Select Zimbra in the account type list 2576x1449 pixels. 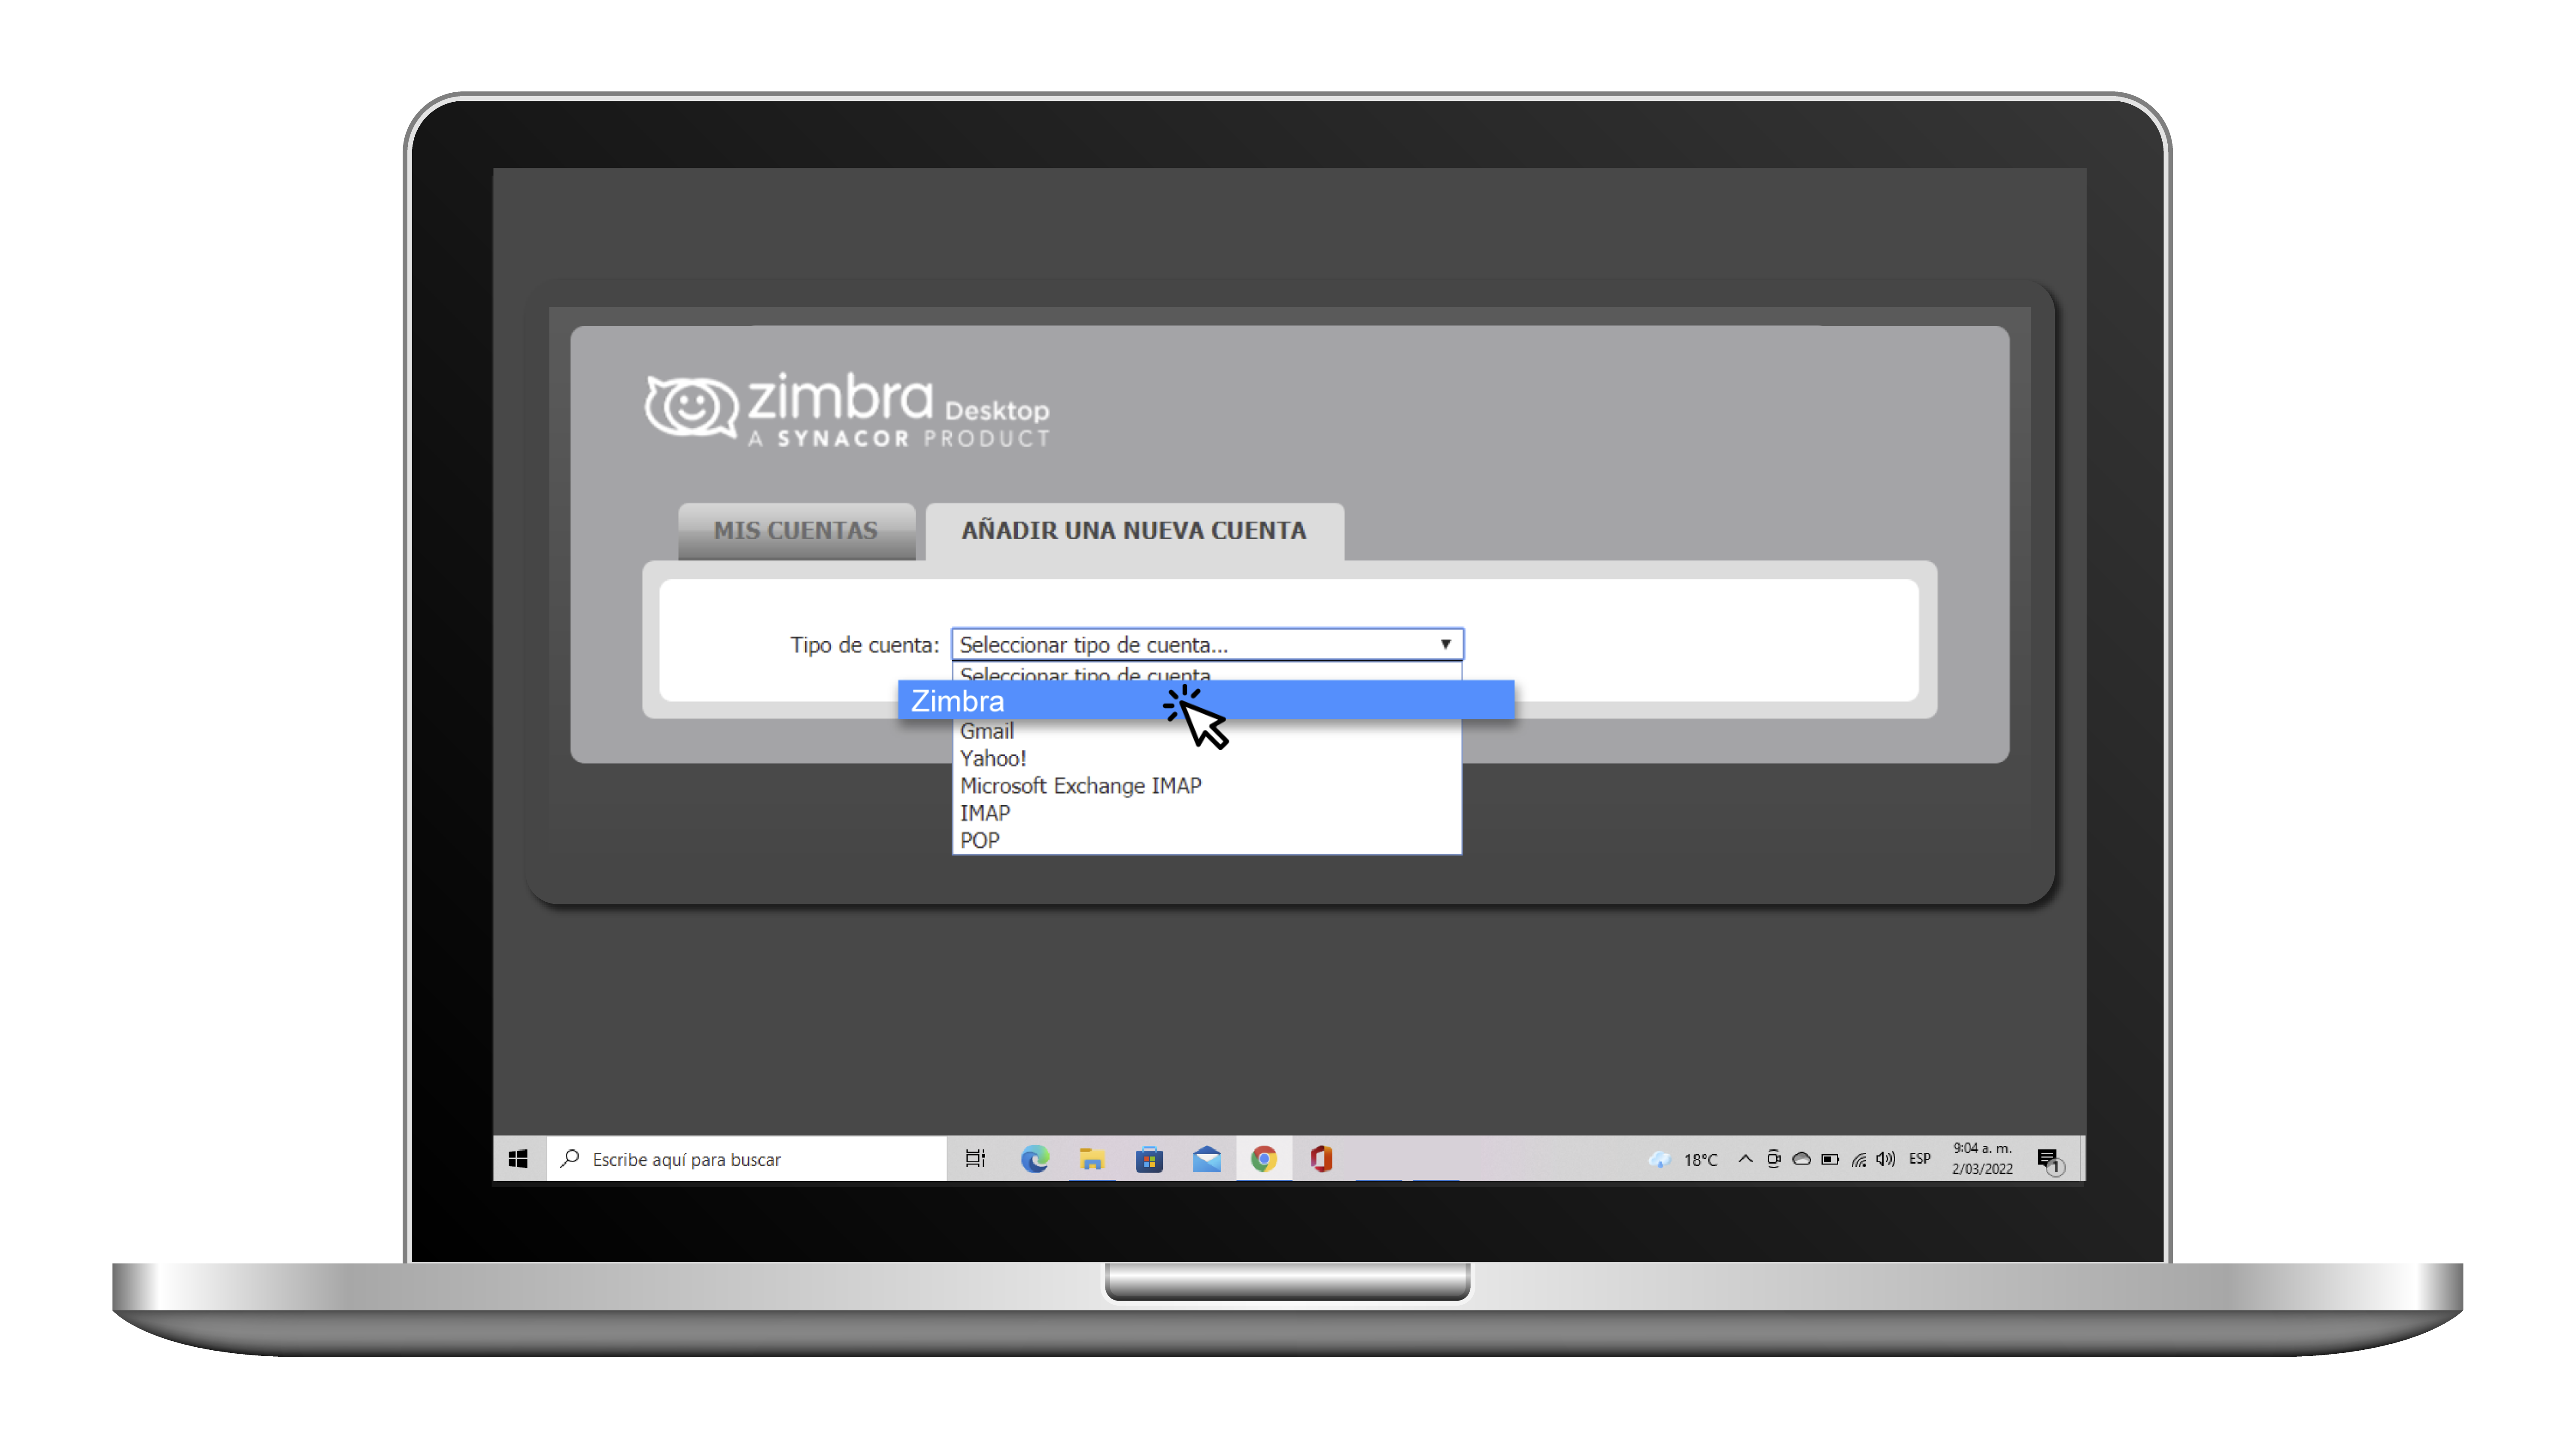(x=1205, y=700)
